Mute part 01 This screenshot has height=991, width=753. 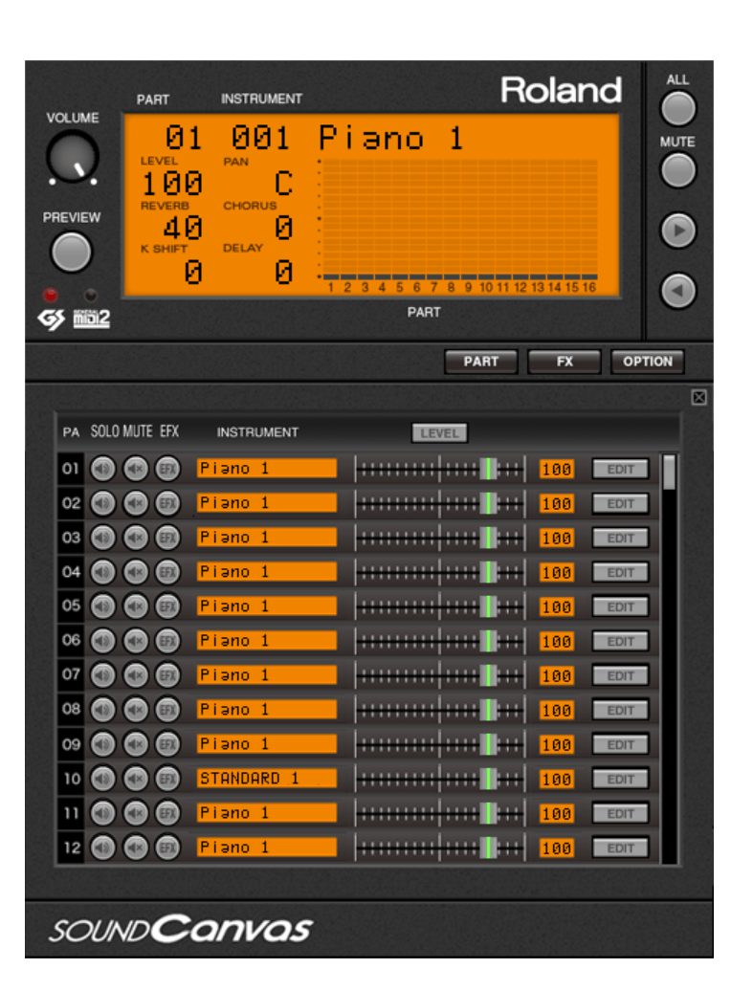click(135, 469)
